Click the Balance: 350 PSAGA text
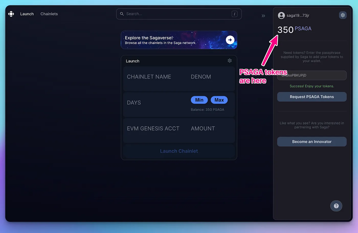Viewport: 358px width, 233px height. point(207,110)
